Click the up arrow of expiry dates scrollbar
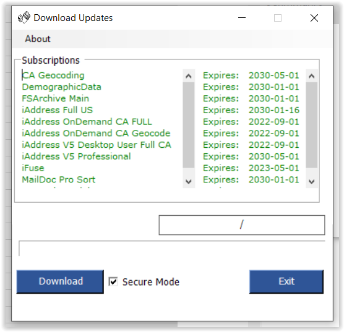 point(312,76)
